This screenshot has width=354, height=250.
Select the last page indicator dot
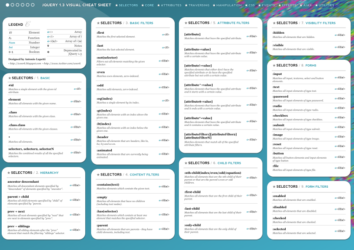click(33, 5)
